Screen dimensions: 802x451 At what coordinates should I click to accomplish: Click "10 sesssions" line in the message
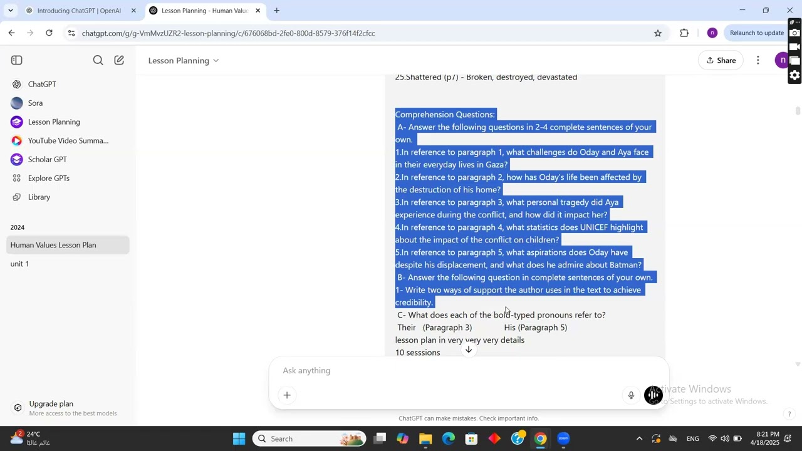418,353
